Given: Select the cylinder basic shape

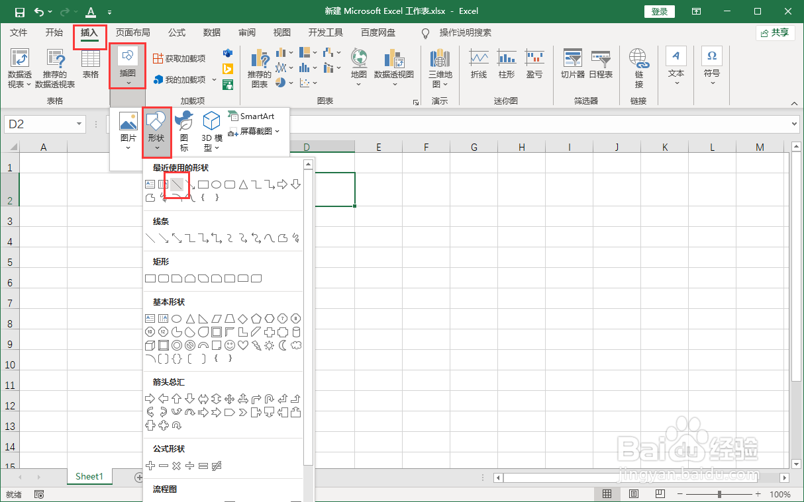Looking at the screenshot, I should (x=296, y=332).
